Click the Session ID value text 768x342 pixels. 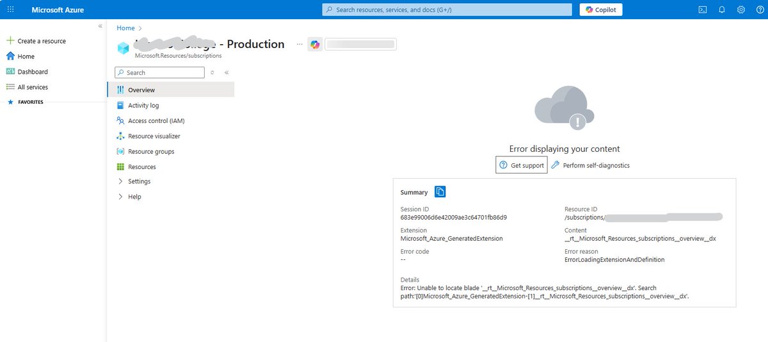coord(454,218)
